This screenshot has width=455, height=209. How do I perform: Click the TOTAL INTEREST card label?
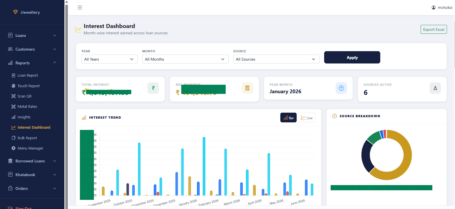pos(95,85)
